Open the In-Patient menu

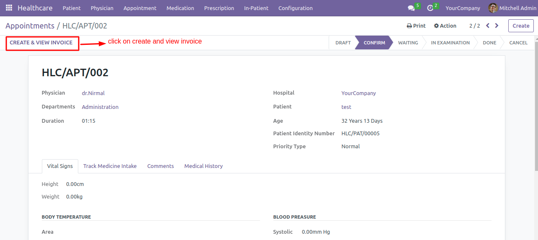(256, 8)
